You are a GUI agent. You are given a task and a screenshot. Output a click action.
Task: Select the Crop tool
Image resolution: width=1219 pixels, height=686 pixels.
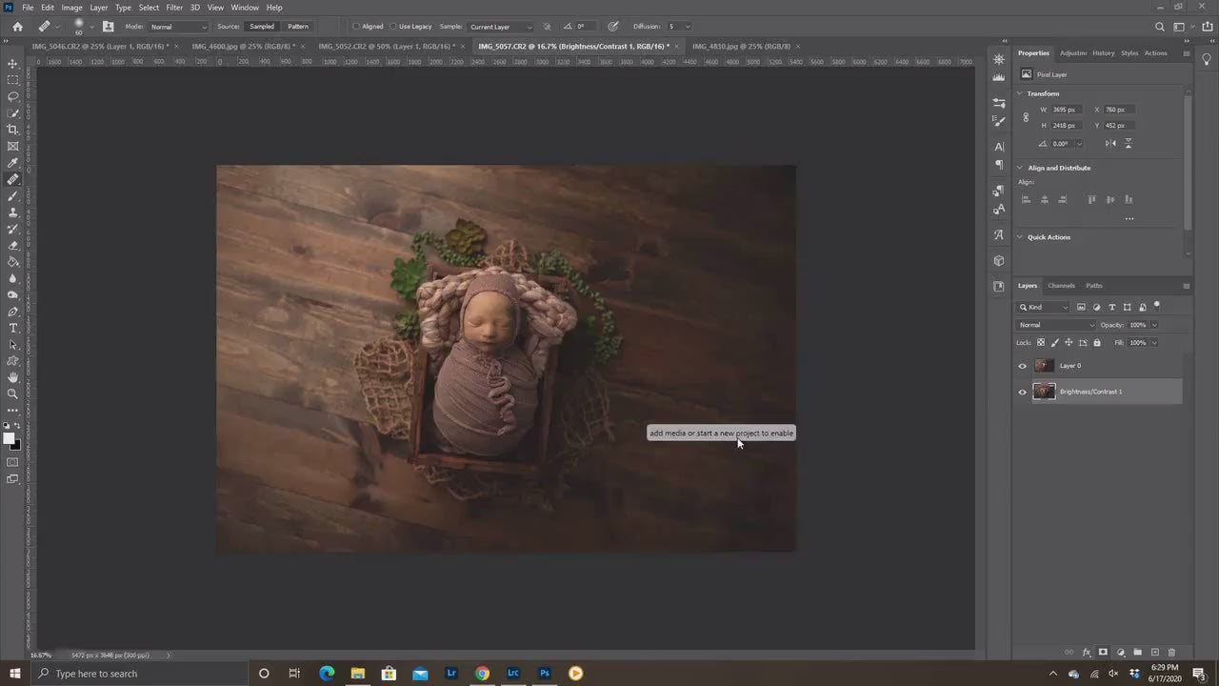(x=12, y=130)
